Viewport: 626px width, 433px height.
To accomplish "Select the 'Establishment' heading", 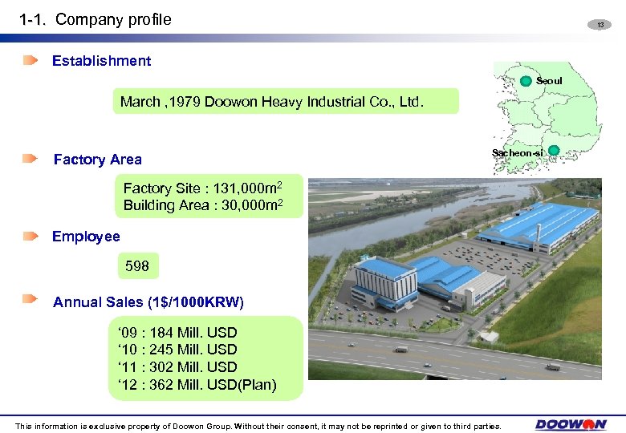I will coord(101,61).
